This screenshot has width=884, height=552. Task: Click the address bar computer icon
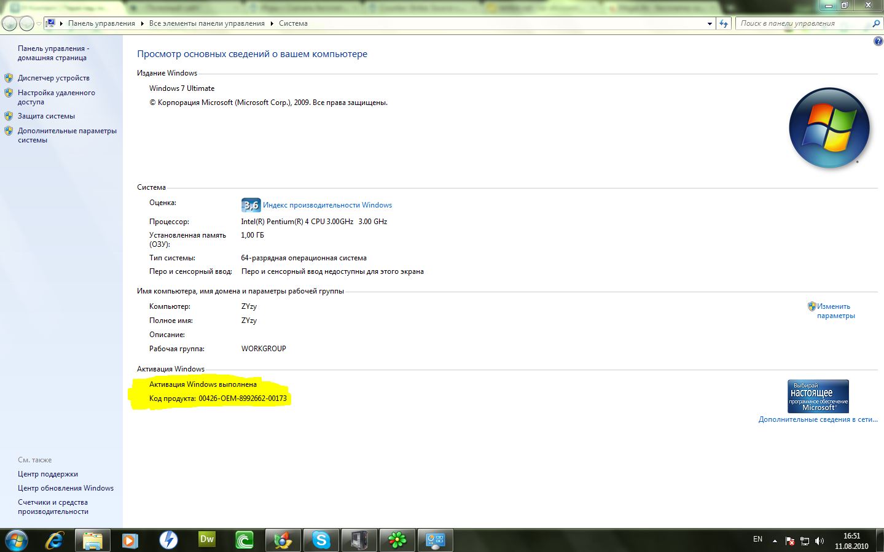52,23
